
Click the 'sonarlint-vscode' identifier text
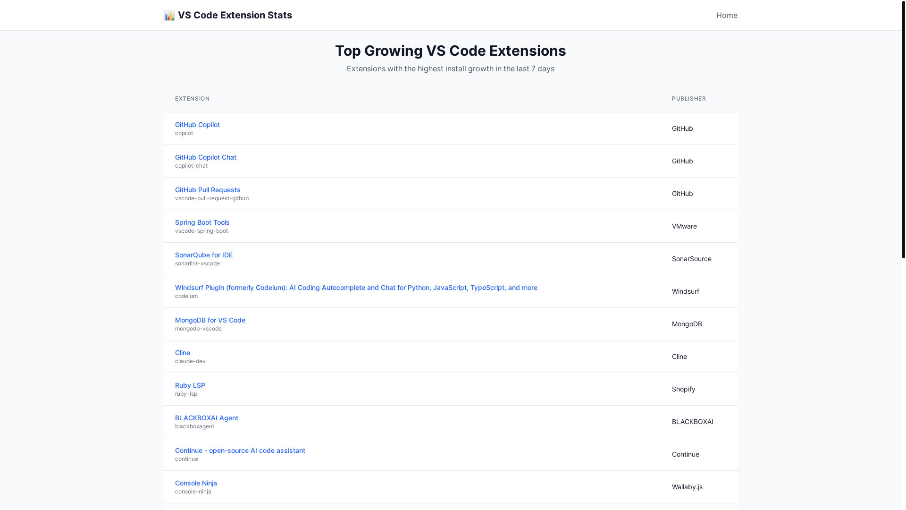tap(197, 263)
